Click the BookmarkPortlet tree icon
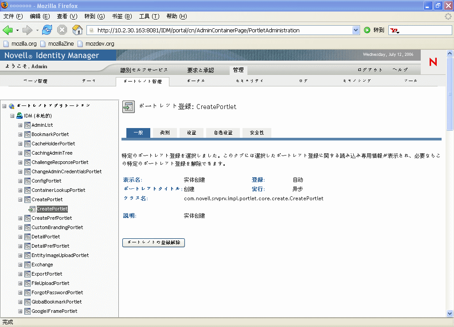The image size is (454, 327). click(27, 135)
